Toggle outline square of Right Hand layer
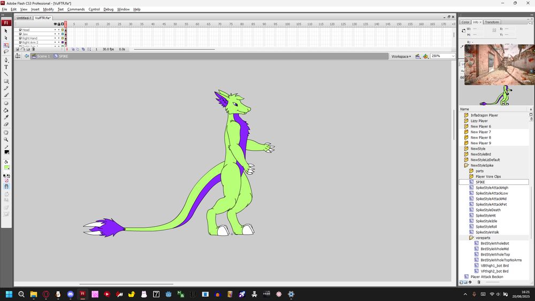 click(62, 38)
